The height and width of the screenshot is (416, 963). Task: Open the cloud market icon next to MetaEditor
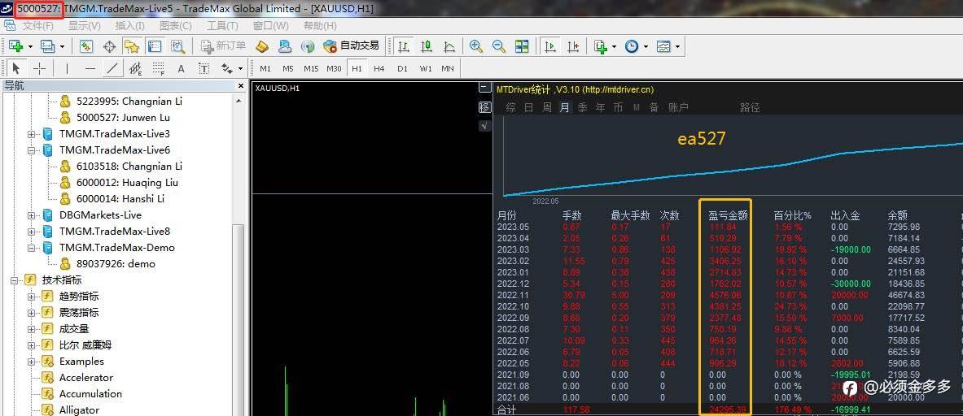coord(285,46)
